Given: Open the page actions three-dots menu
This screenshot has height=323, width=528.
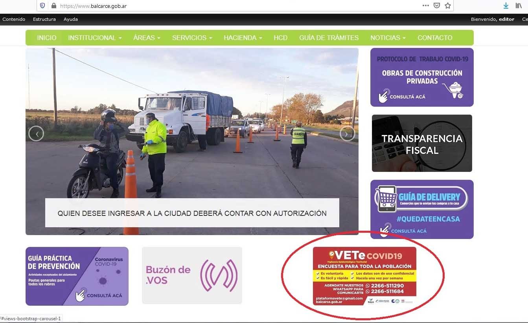Looking at the screenshot, I should [x=425, y=6].
